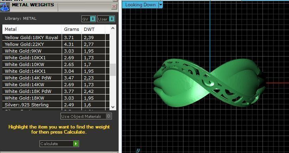Viewport: 289px width, 153px height.
Task: Click grams value 4.31 for 22KY
Action: [x=69, y=44]
